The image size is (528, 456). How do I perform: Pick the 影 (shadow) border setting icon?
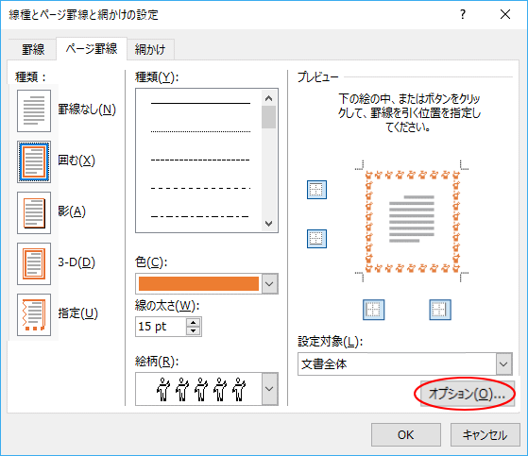point(34,212)
